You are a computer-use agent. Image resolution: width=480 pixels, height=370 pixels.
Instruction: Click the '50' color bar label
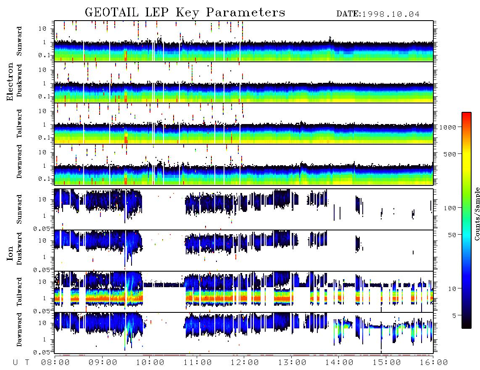(452, 235)
